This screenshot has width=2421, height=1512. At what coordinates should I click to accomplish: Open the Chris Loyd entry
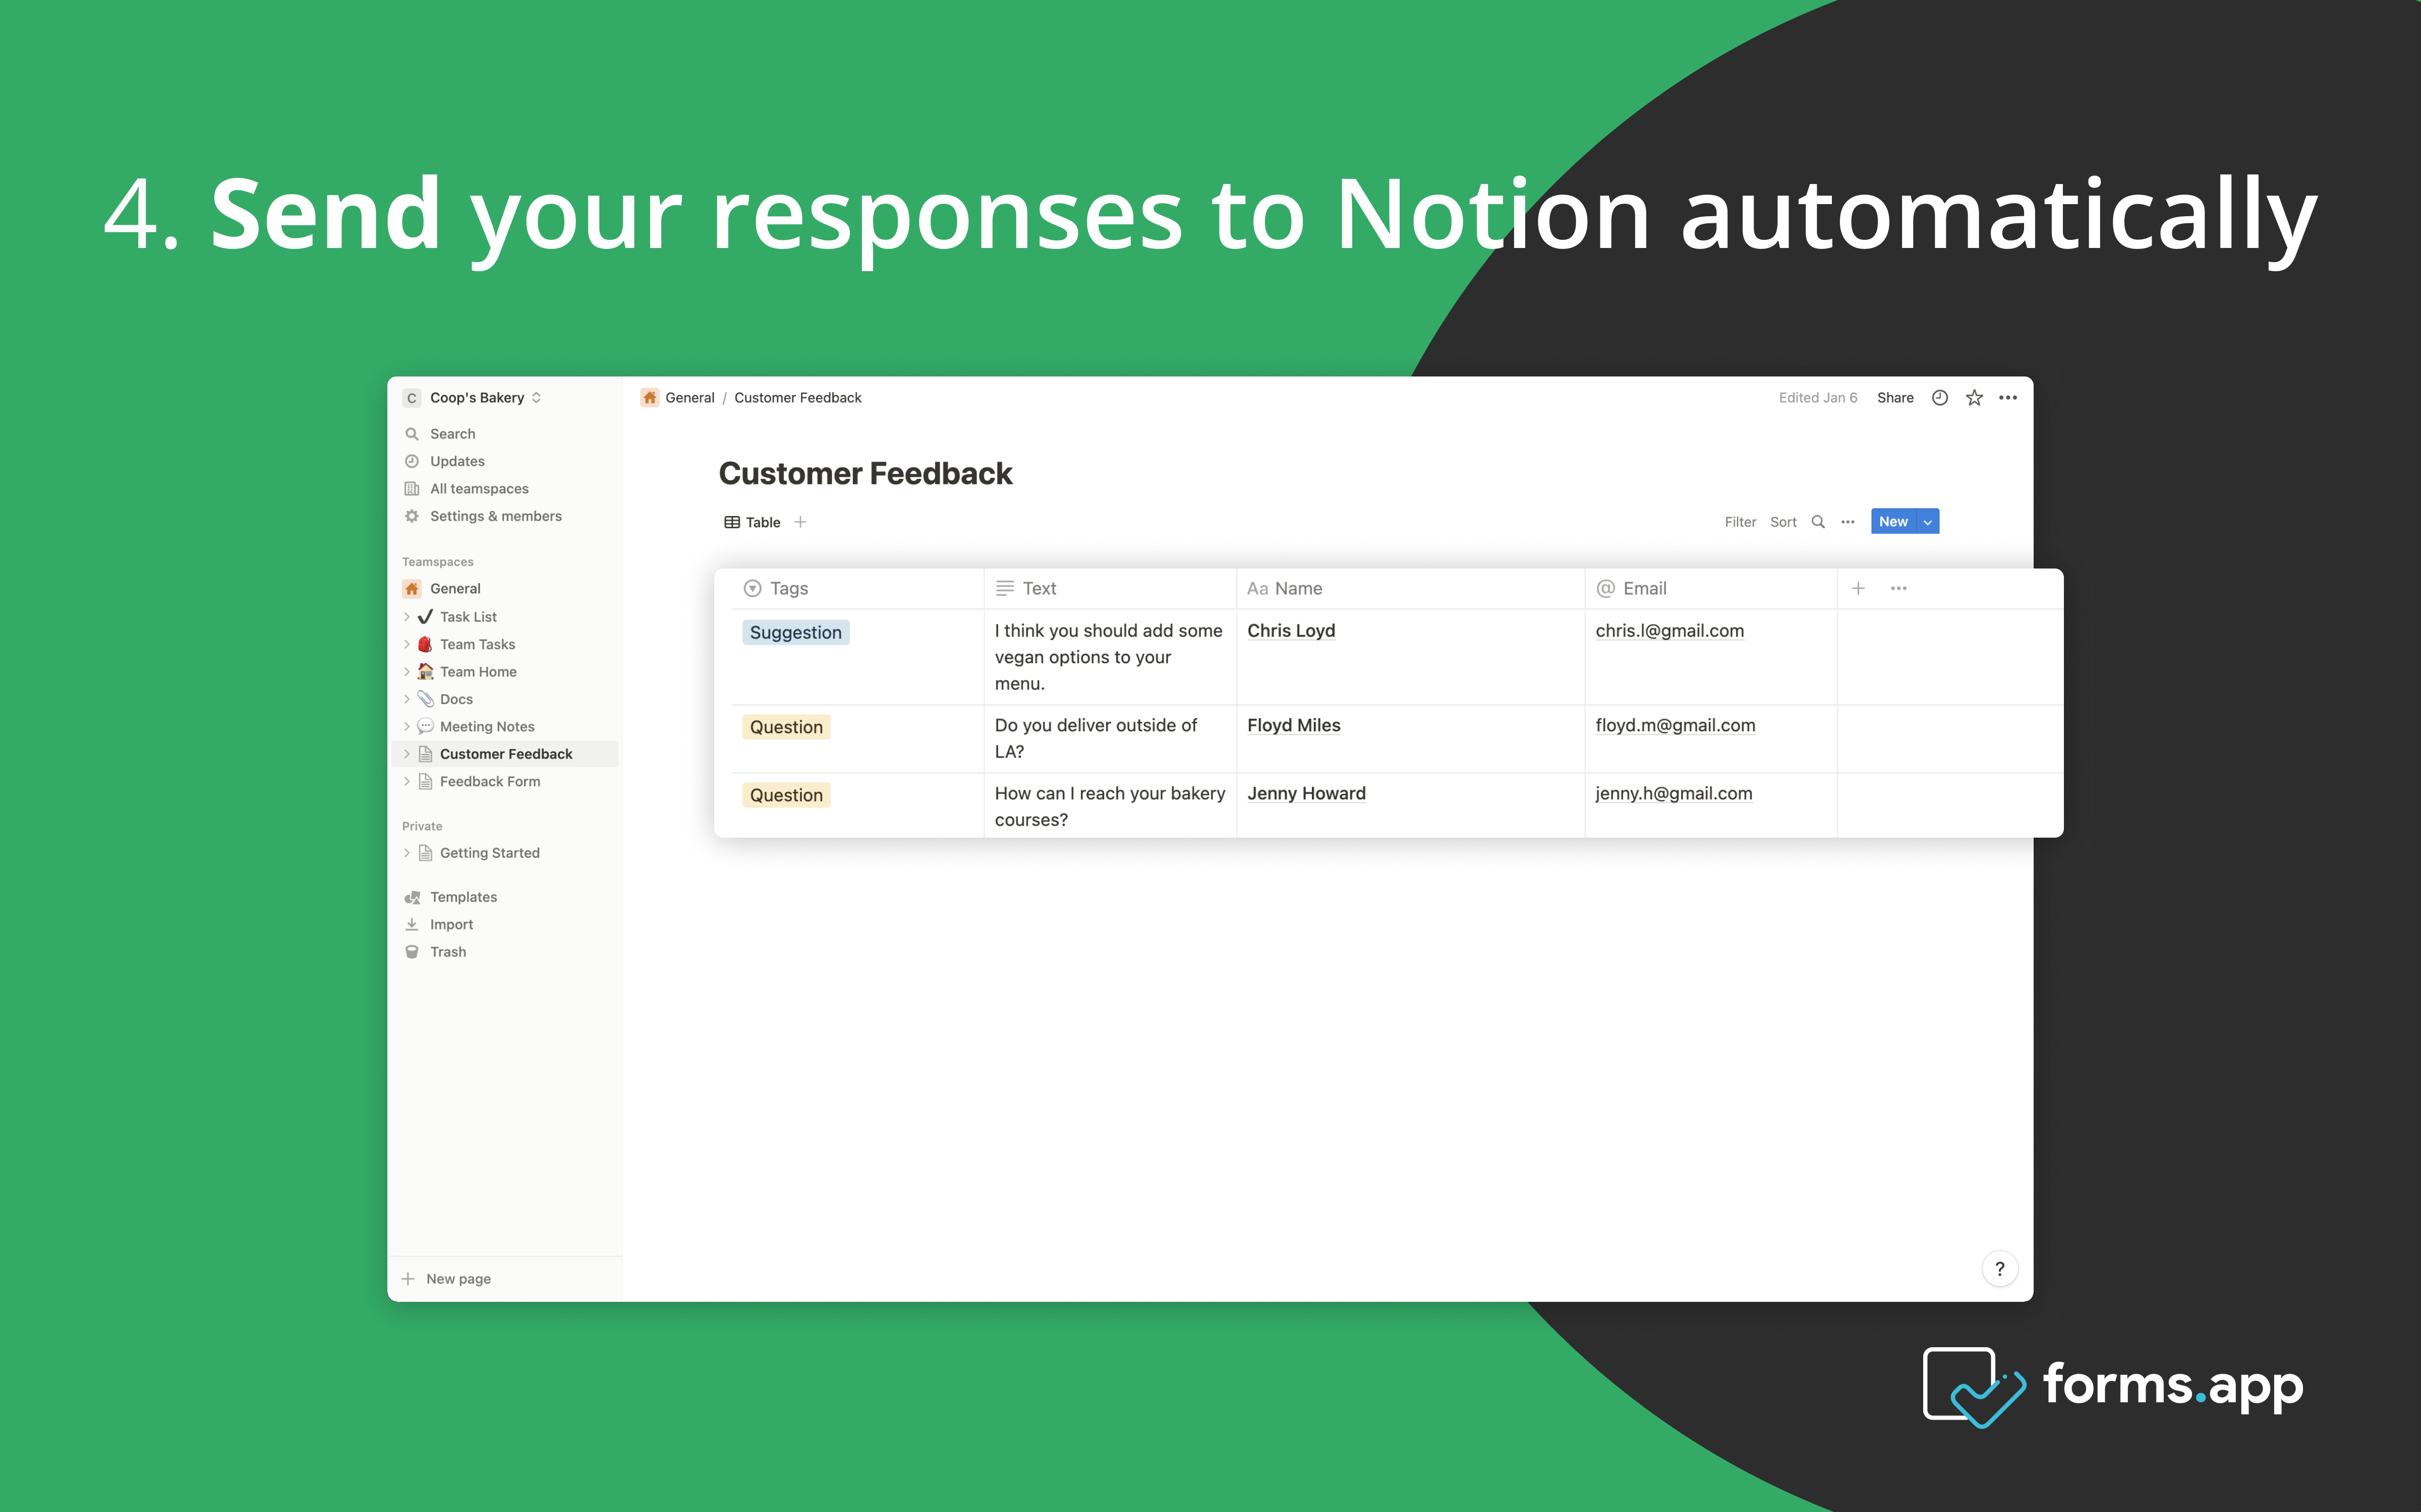click(1291, 631)
